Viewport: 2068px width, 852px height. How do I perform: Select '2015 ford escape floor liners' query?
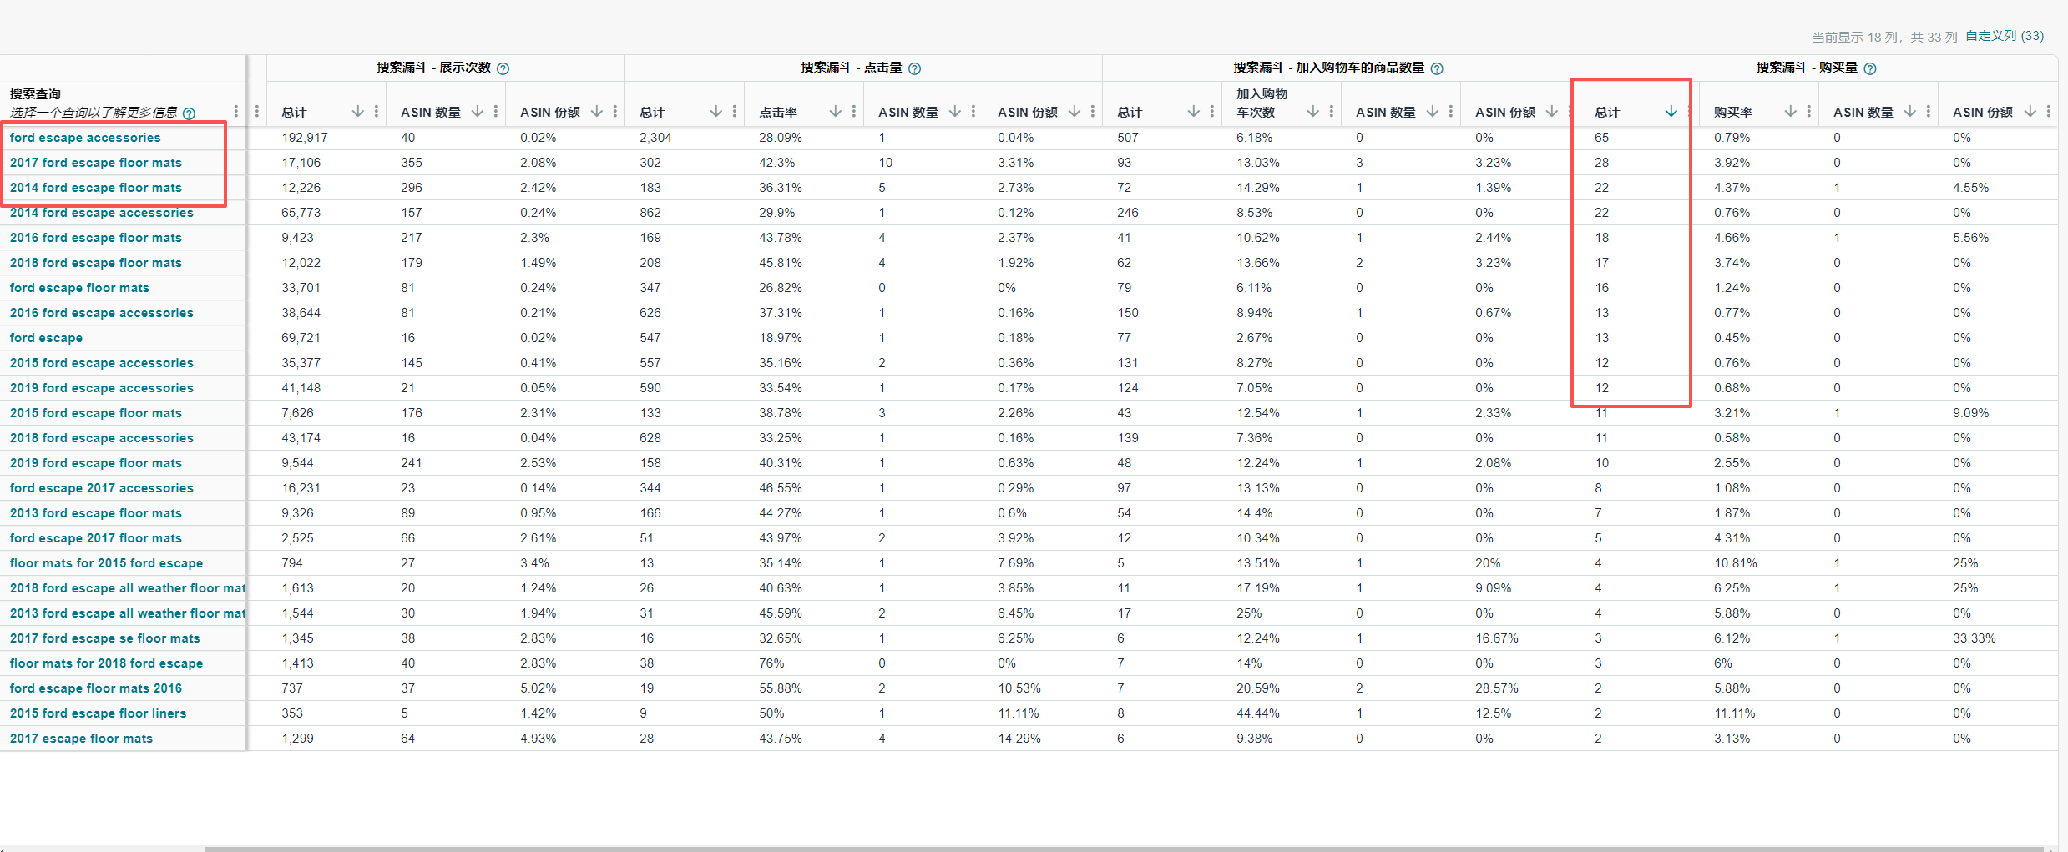click(98, 713)
